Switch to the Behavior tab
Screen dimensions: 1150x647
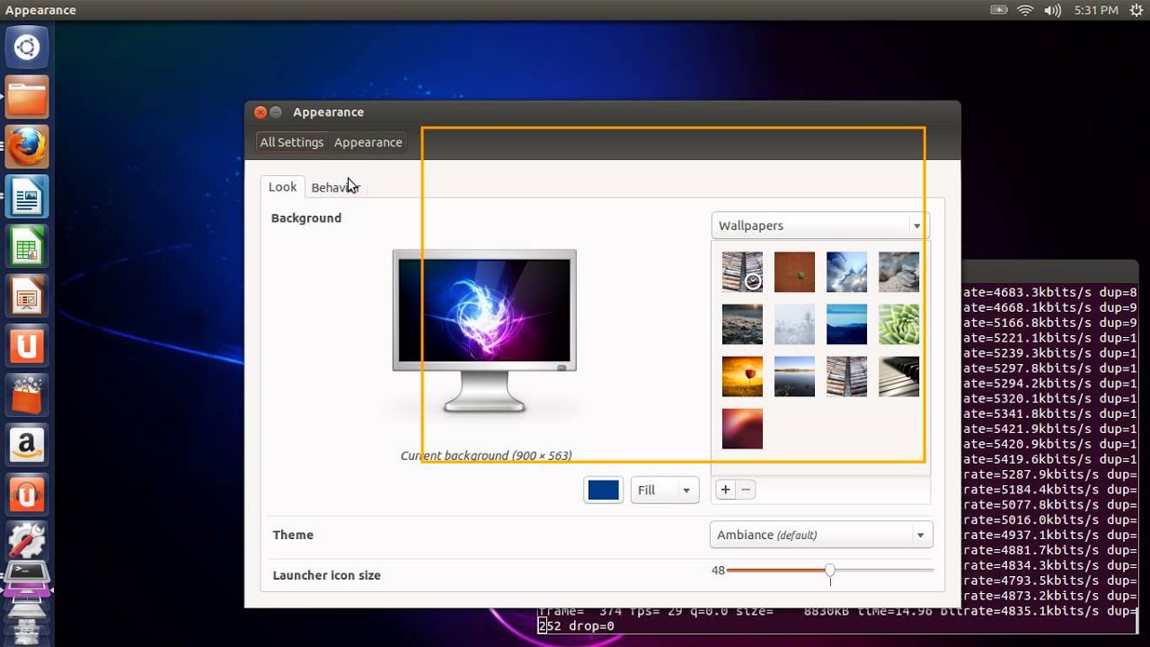pyautogui.click(x=335, y=188)
